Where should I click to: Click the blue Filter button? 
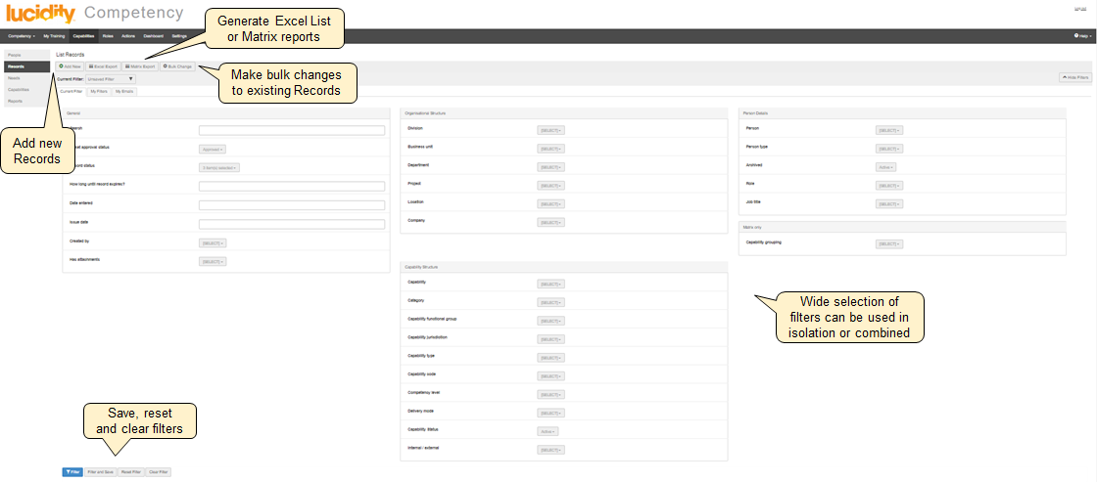coord(72,471)
